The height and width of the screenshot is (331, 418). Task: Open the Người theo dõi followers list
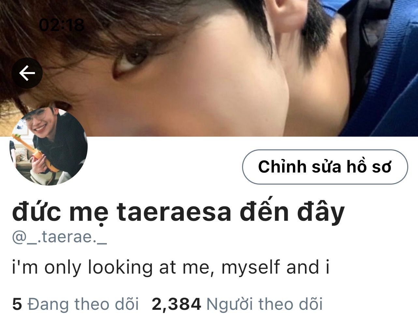pyautogui.click(x=265, y=304)
